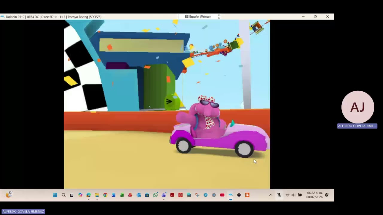Launch Copilot from the taskbar
This screenshot has width=383, height=215.
(x=80, y=195)
